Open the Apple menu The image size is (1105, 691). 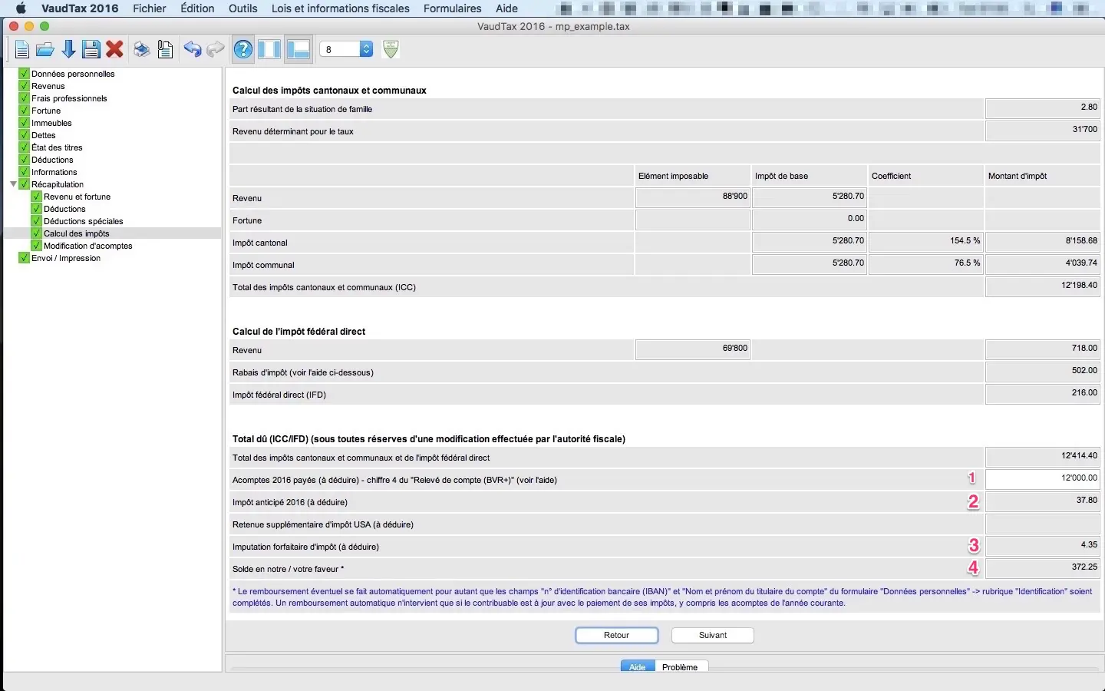click(21, 8)
